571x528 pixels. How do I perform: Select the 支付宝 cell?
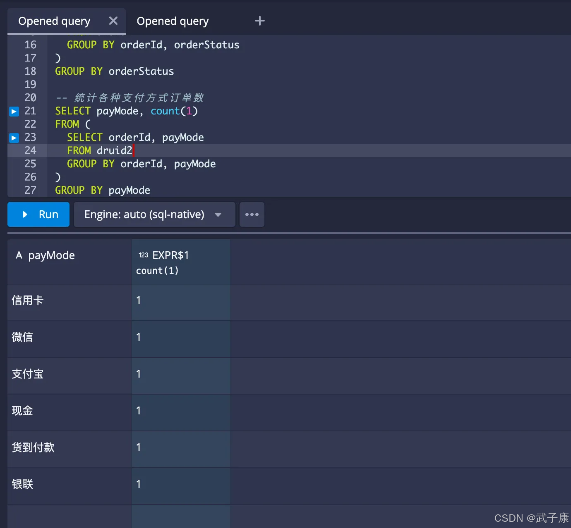coord(70,376)
